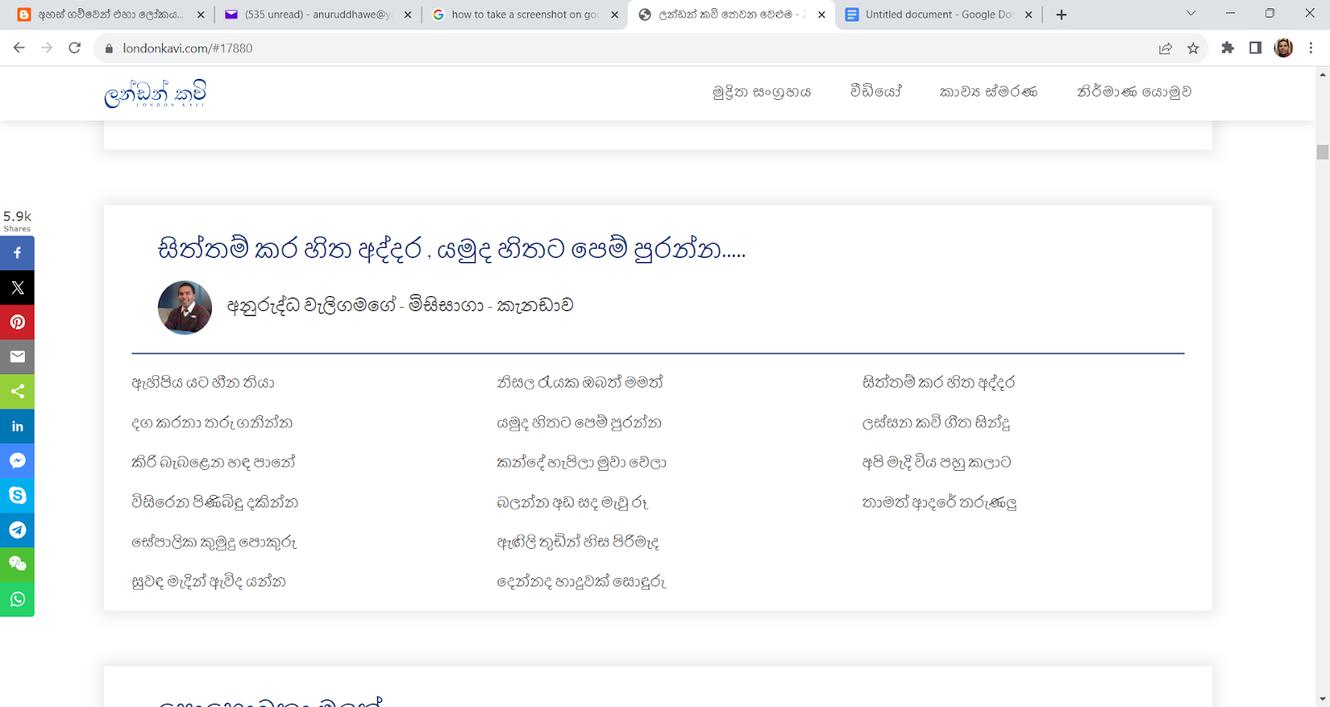Close the screenshot Google search tab
This screenshot has width=1330, height=707.
(x=614, y=15)
